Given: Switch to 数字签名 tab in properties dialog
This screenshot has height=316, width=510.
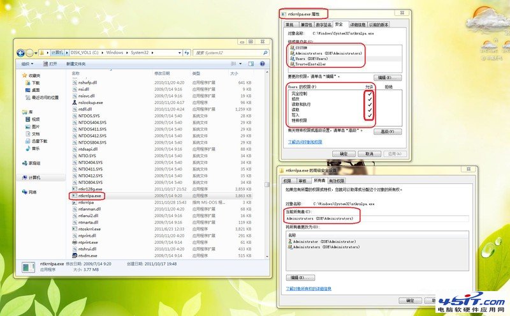Looking at the screenshot, I should (324, 25).
